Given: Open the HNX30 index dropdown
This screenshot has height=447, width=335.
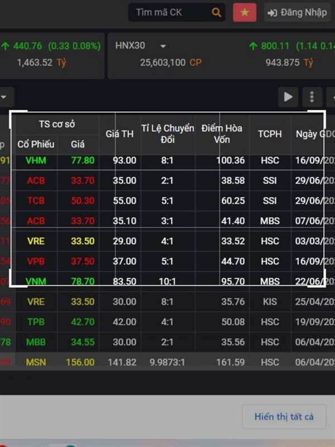Looking at the screenshot, I should pos(163,46).
